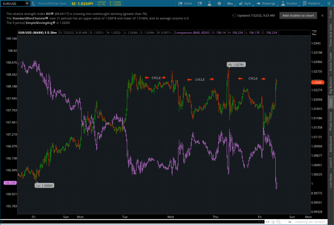Click the RSI study name link

pyautogui.click(x=48, y=14)
